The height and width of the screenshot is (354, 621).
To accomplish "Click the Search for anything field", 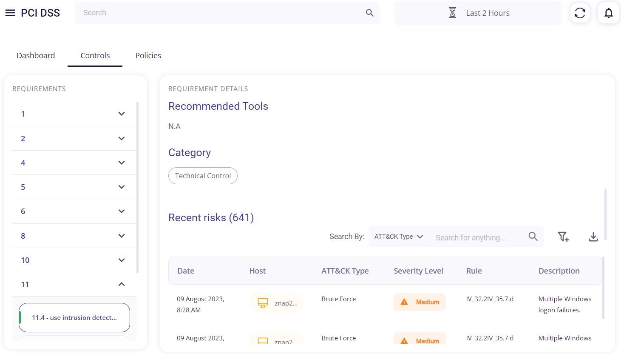I will [x=478, y=237].
